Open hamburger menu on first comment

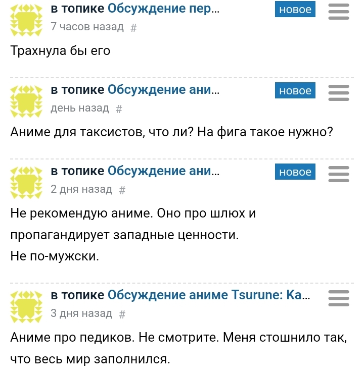tap(339, 11)
